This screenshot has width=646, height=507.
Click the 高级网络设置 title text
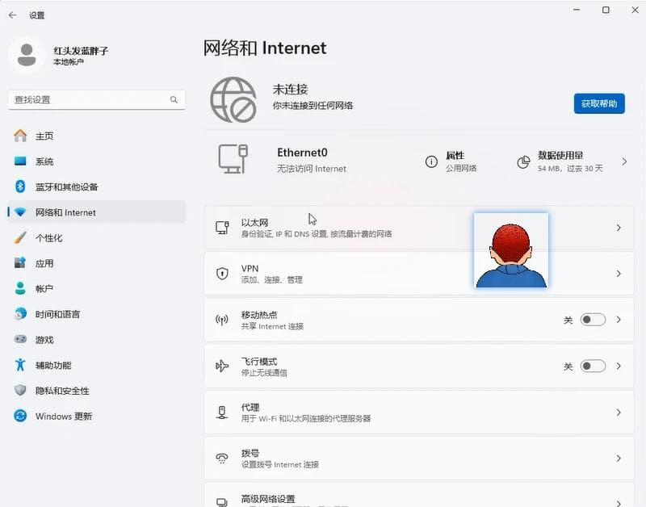268,499
